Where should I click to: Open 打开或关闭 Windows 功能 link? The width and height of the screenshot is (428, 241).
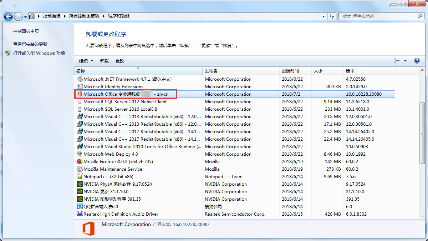tap(39, 53)
